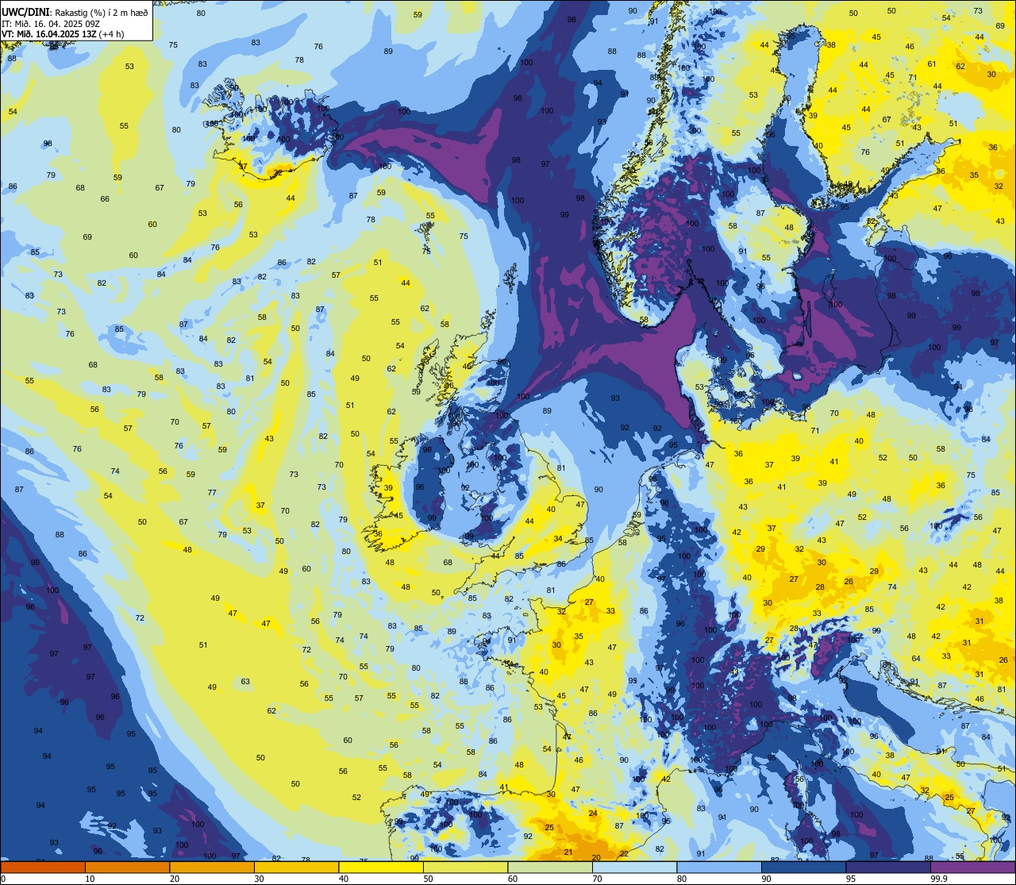Choose the 70–80 legend swatch
Image resolution: width=1016 pixels, height=885 pixels.
[635, 867]
